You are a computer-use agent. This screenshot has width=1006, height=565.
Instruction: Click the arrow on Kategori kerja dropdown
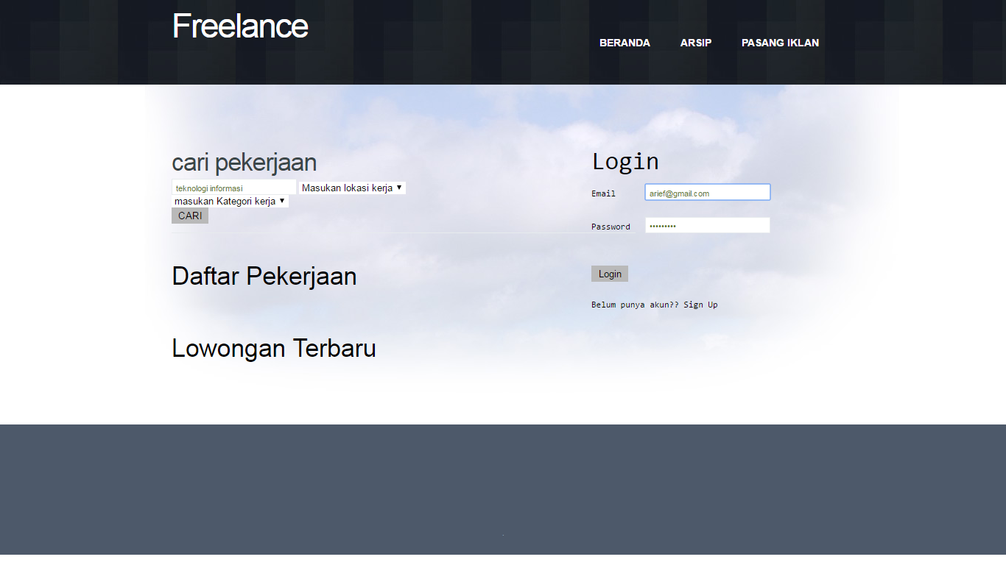(x=282, y=201)
